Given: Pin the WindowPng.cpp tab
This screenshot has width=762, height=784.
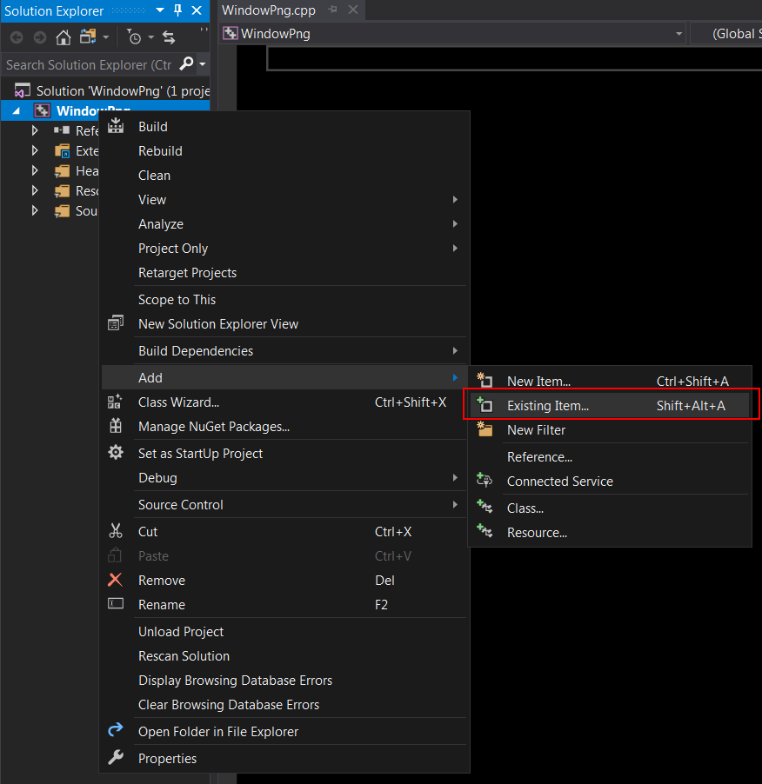Looking at the screenshot, I should [332, 10].
